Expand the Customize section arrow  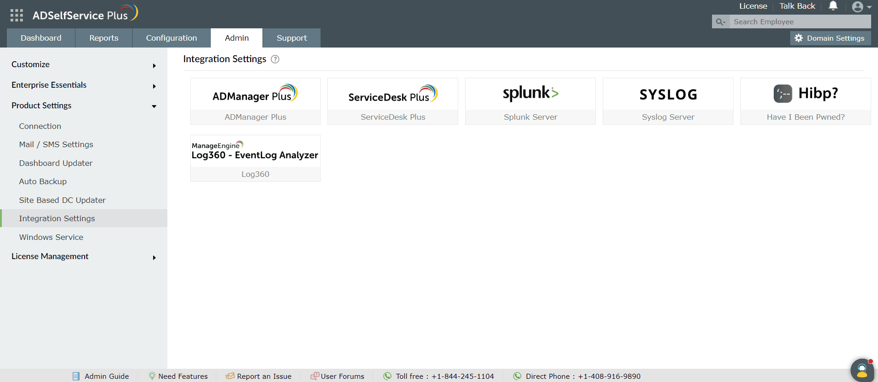[x=154, y=66]
